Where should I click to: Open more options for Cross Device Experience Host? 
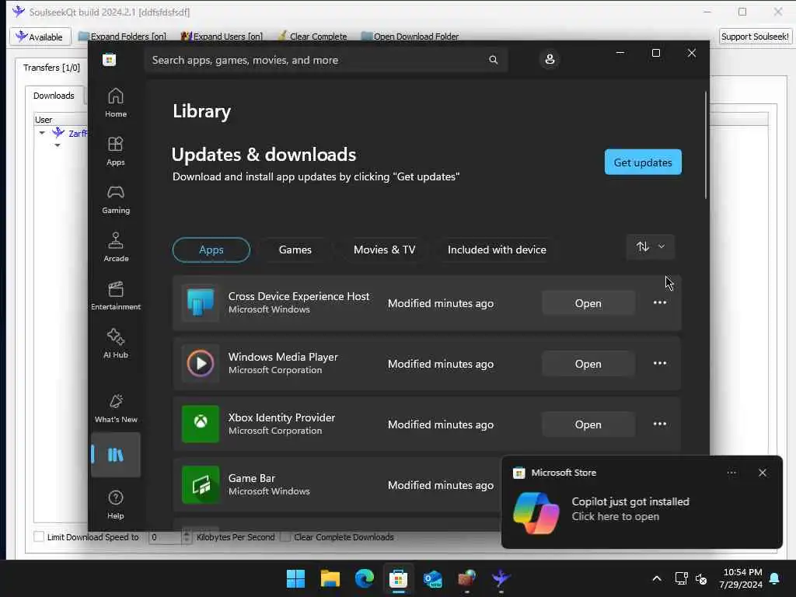660,302
